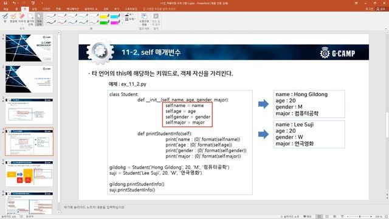Adjust the zoom slider in status bar
Viewport: 389px width, 219px height.
click(x=360, y=217)
